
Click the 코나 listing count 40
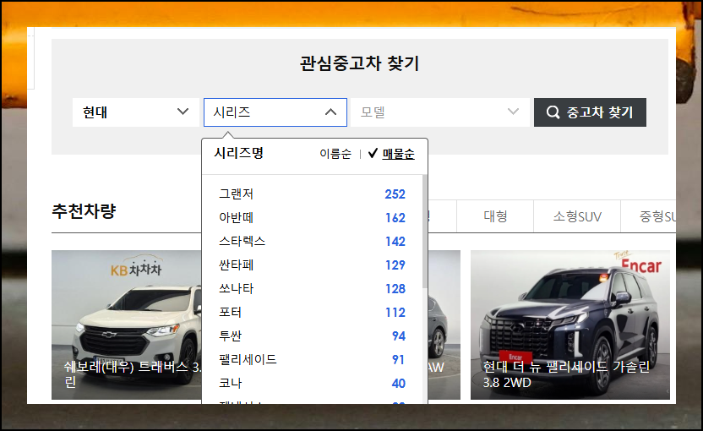tap(399, 384)
